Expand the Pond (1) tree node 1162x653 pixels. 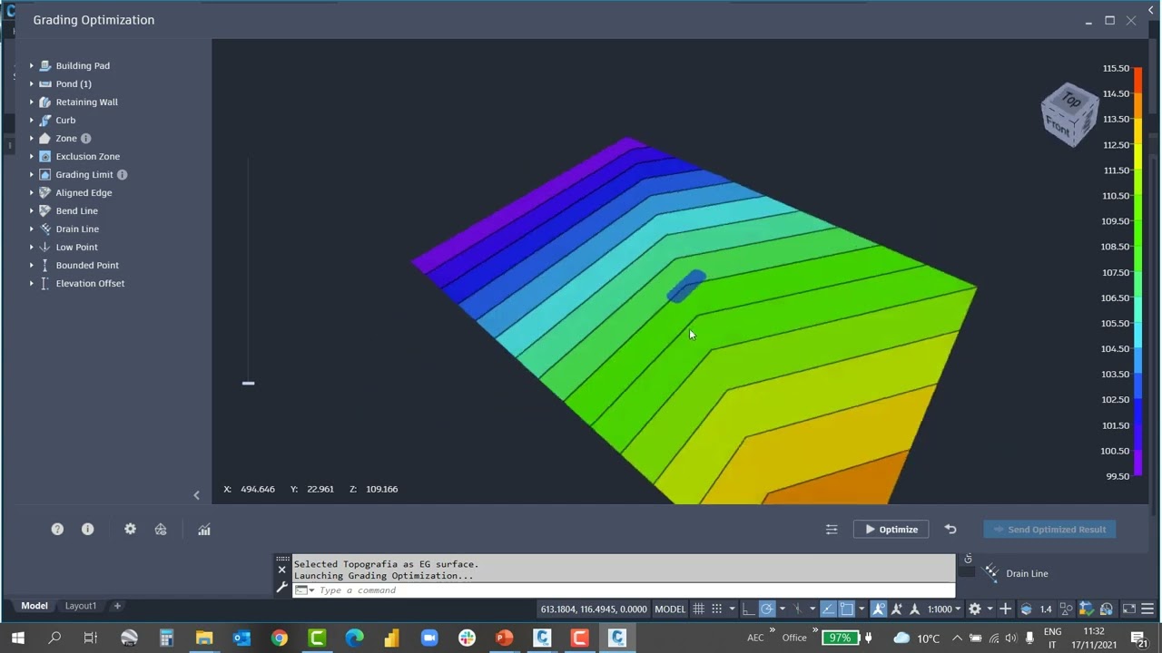click(x=31, y=84)
